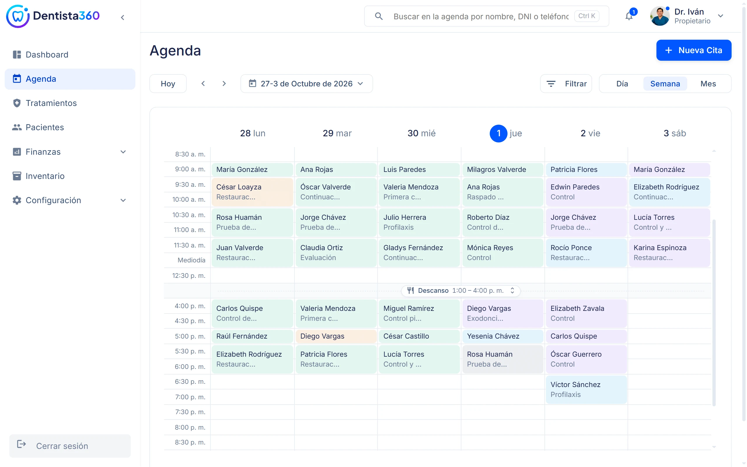Click the calendar vertical scrollbar
Viewport: 747px width, 467px height.
click(x=714, y=313)
